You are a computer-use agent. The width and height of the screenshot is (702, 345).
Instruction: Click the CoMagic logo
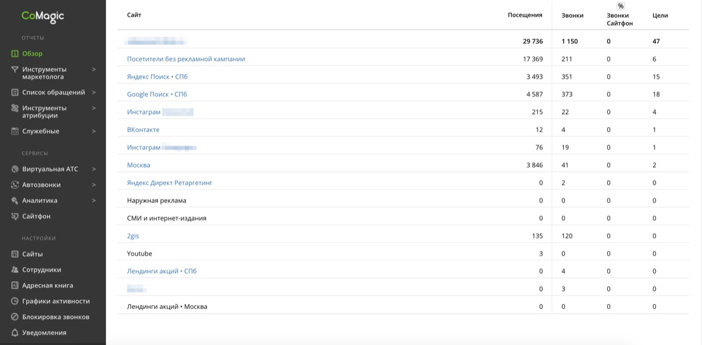[x=43, y=16]
